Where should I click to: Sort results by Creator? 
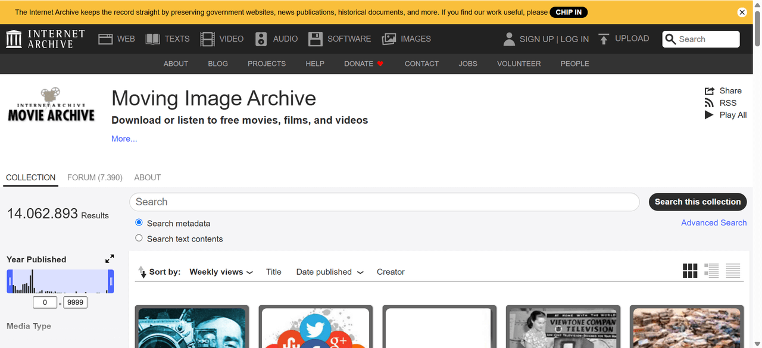391,272
